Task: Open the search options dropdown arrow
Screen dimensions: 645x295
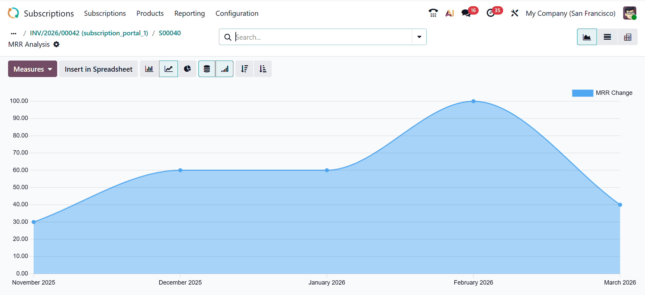Action: [419, 37]
